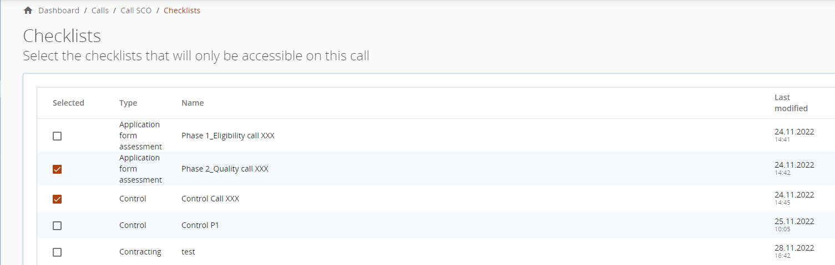Enable the Control P1 checkbox

(x=57, y=226)
